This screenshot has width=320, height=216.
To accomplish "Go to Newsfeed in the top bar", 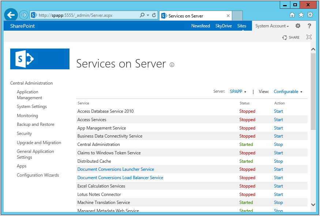I will 200,26.
